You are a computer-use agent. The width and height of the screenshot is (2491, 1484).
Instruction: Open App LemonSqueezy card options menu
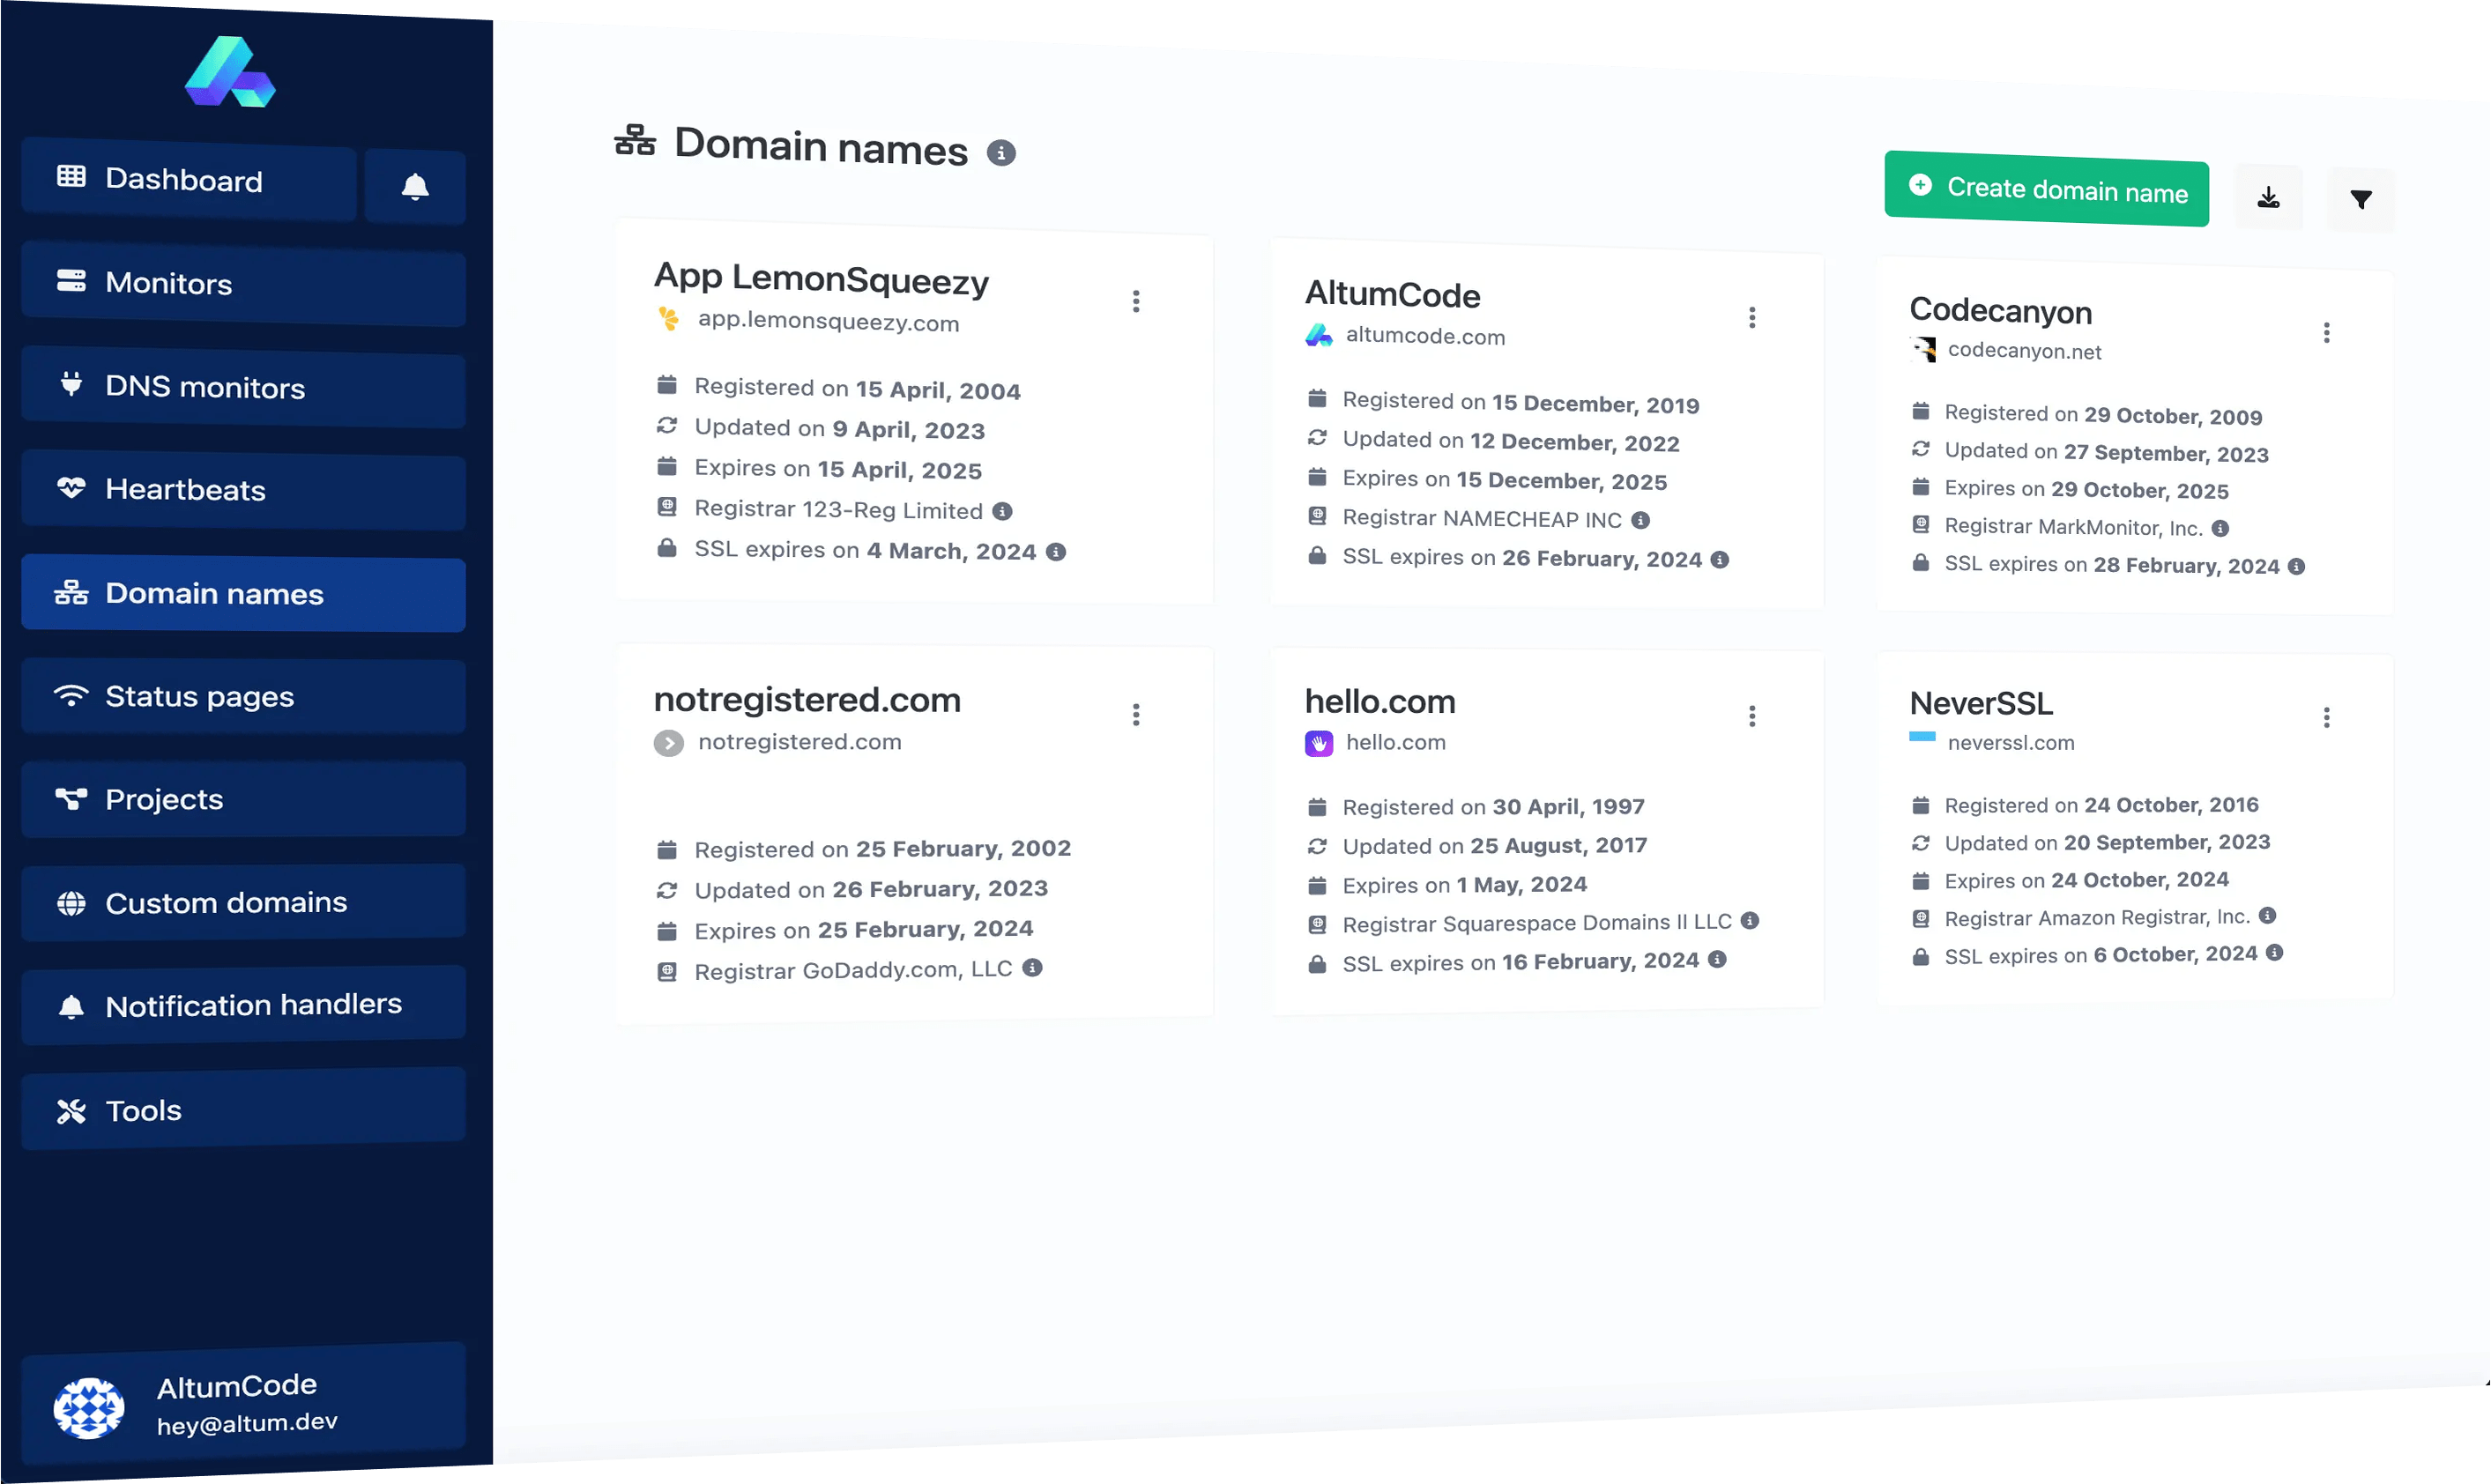(x=1136, y=301)
